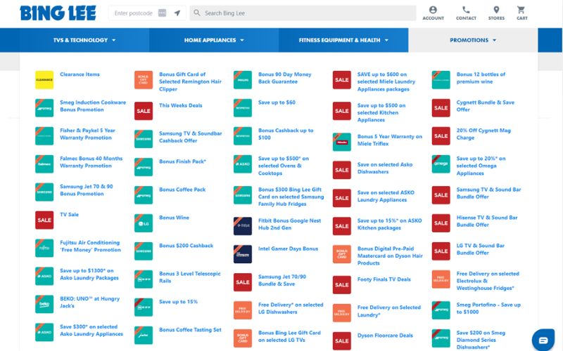The height and width of the screenshot is (351, 563).
Task: Open Samsung Jet 70/90 Bundle & Save
Action: (x=282, y=280)
